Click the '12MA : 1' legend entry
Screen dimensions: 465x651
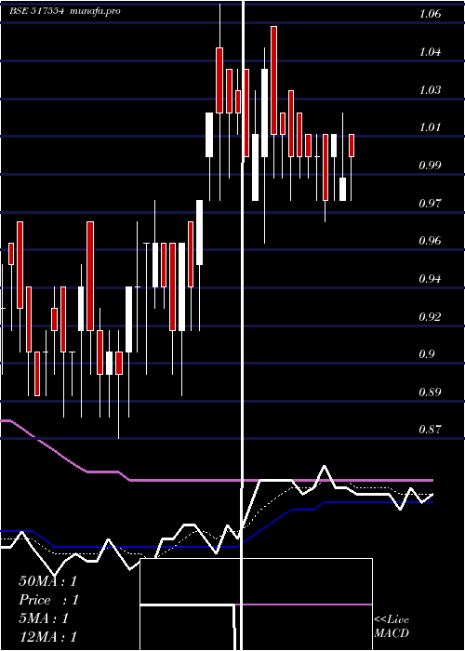pyautogui.click(x=48, y=637)
